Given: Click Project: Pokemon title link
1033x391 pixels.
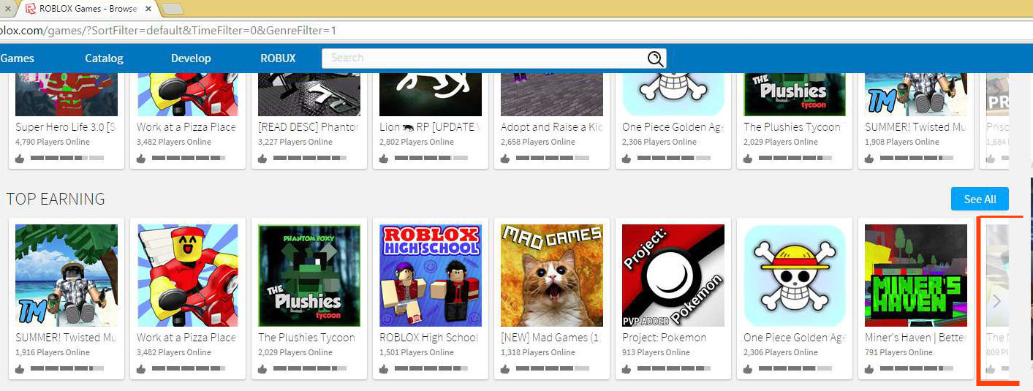Looking at the screenshot, I should (x=664, y=338).
